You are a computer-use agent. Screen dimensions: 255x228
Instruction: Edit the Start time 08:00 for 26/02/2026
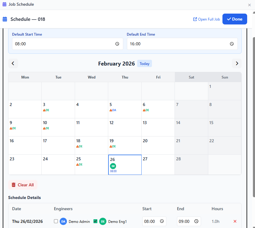point(154,221)
